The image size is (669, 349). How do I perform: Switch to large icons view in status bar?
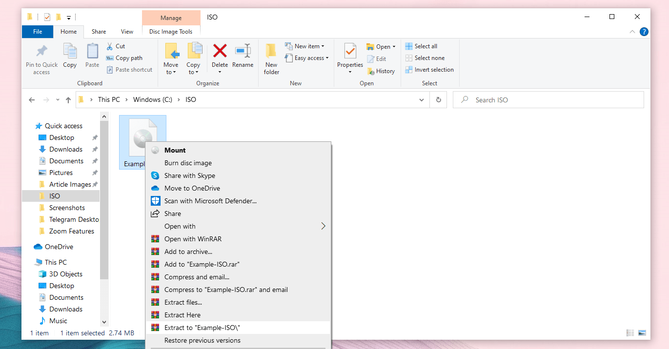pyautogui.click(x=642, y=333)
